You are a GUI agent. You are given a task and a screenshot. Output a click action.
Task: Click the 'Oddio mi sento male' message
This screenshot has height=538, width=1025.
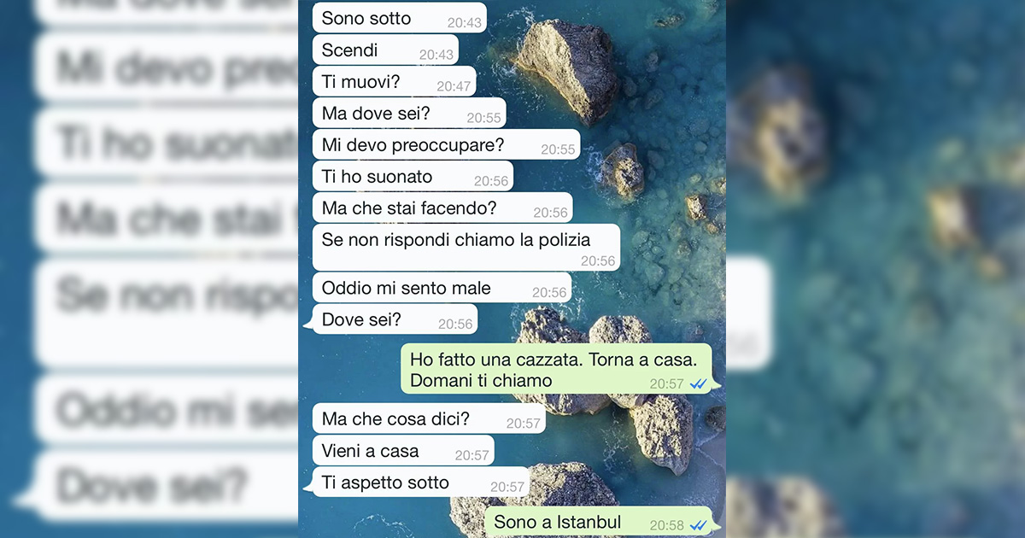[442, 288]
